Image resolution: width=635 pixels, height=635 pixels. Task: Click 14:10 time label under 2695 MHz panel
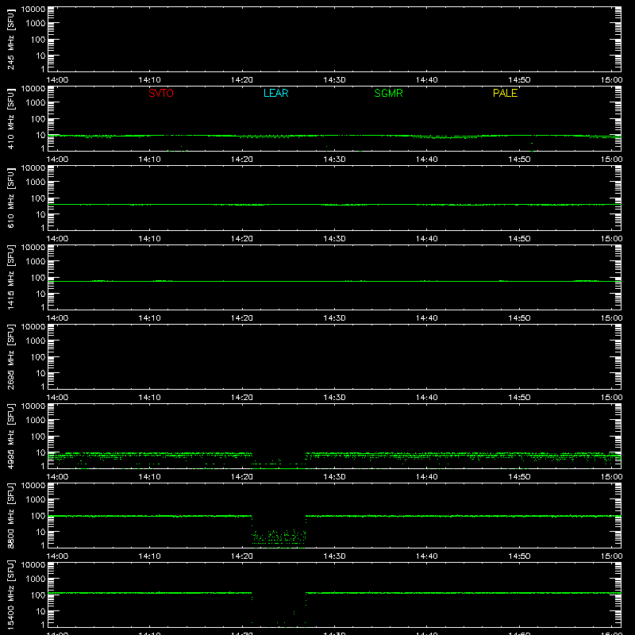(x=149, y=398)
